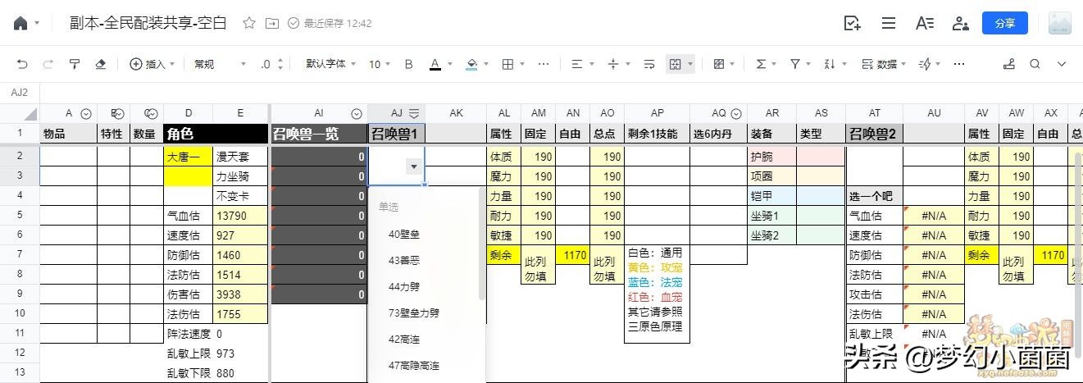Expand the merge cells options arrow

click(691, 64)
